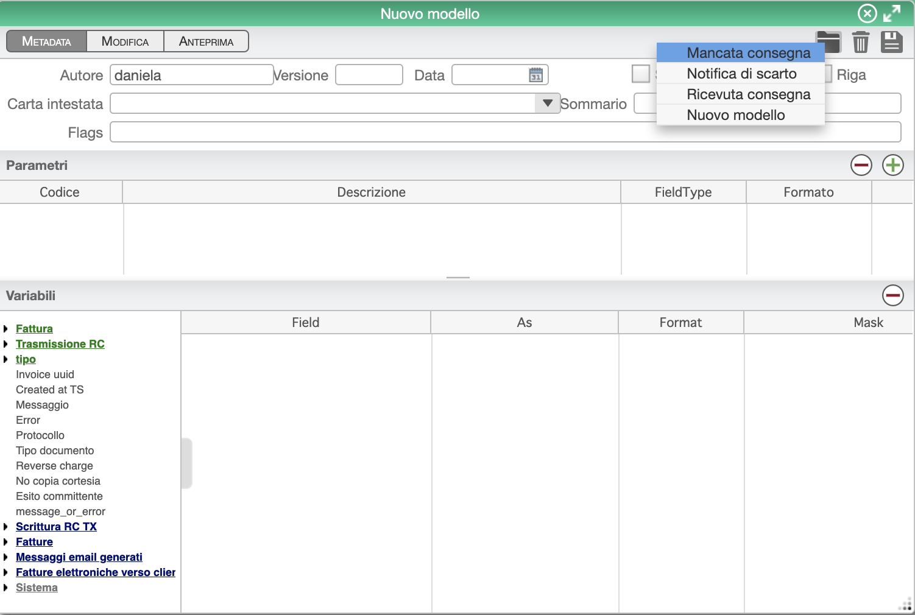The width and height of the screenshot is (915, 615).
Task: Click the Autore input field
Action: point(191,75)
